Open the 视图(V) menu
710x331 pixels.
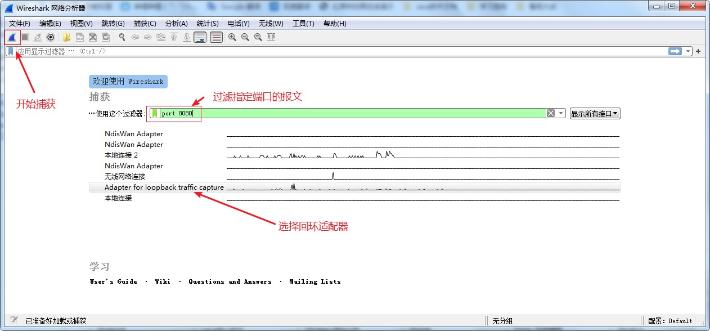coord(82,23)
